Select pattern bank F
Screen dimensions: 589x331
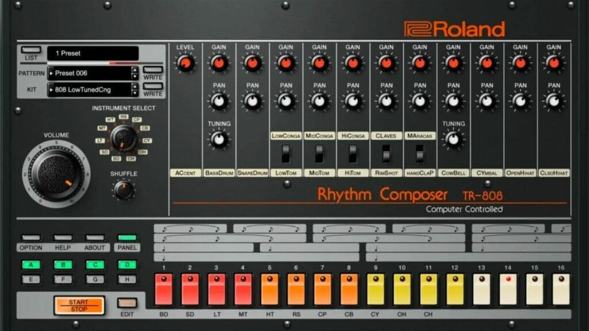(63, 280)
